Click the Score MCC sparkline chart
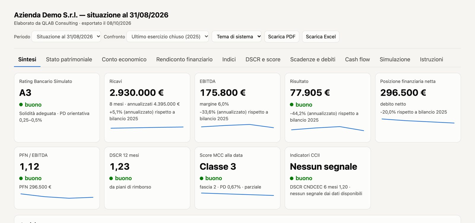The image size is (475, 223). click(237, 194)
